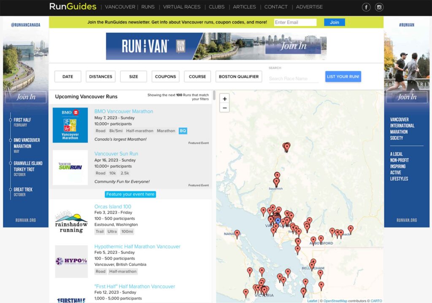Image resolution: width=432 pixels, height=303 pixels.
Task: Open the Date filter dropdown
Action: (x=67, y=77)
